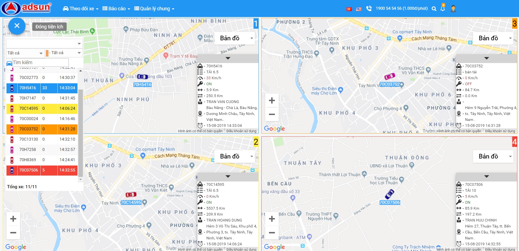This screenshot has width=519, height=251.
Task: Open the Bản đồ dropdown in panel 1
Action: click(235, 38)
